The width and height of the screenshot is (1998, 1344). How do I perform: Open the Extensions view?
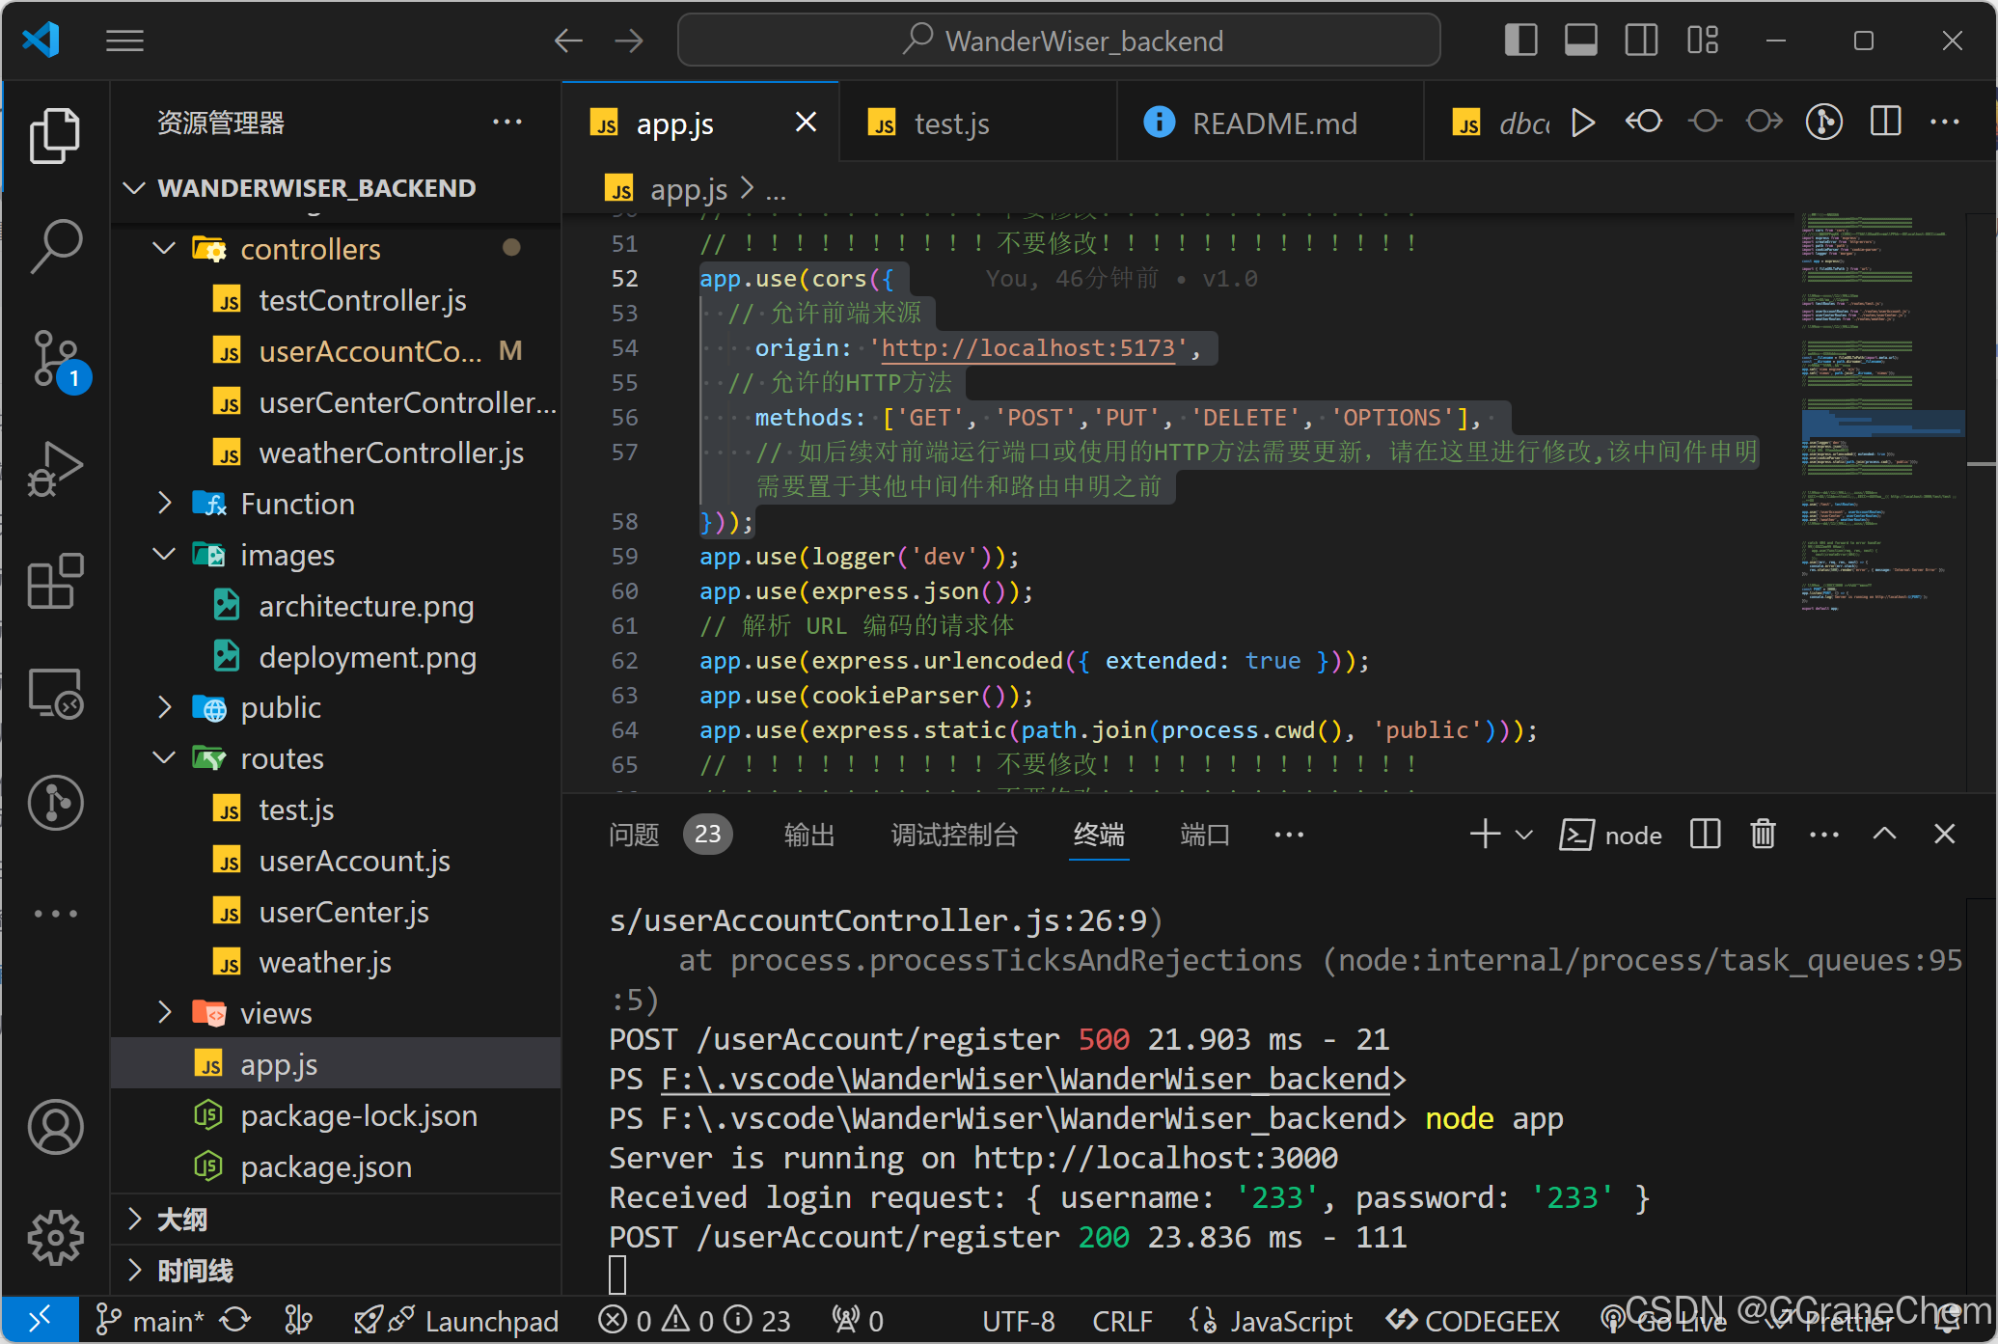click(x=56, y=582)
